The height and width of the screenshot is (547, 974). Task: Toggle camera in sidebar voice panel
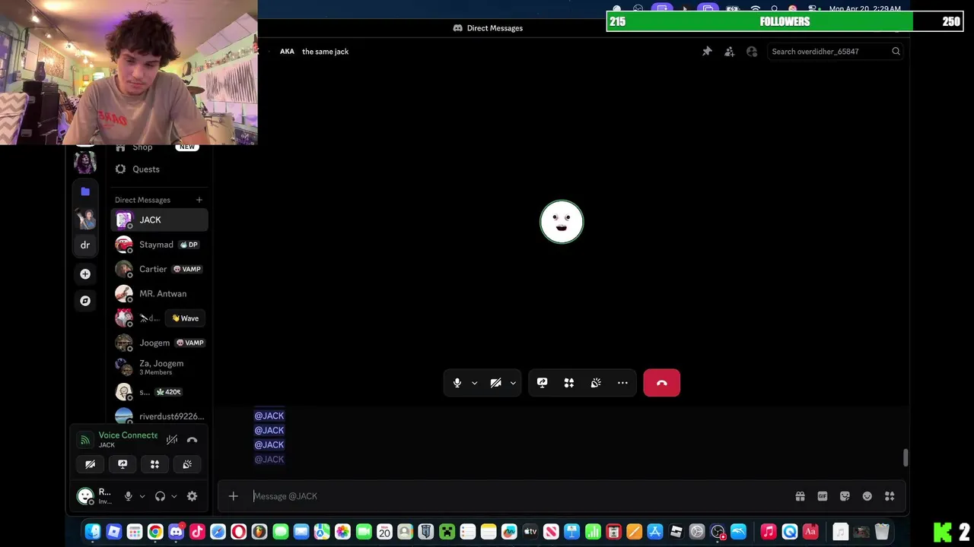coord(90,464)
